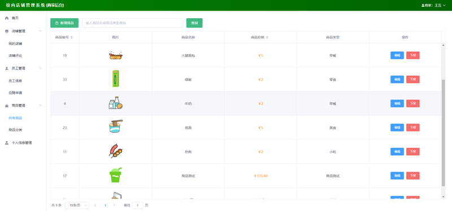The height and width of the screenshot is (211, 452).
Task: Click the 共 9 条 total count
Action: click(56, 205)
